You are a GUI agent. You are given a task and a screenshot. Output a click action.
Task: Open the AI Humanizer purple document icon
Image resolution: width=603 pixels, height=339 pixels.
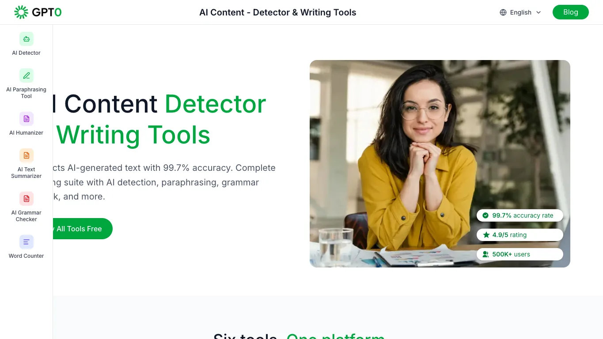(27, 119)
